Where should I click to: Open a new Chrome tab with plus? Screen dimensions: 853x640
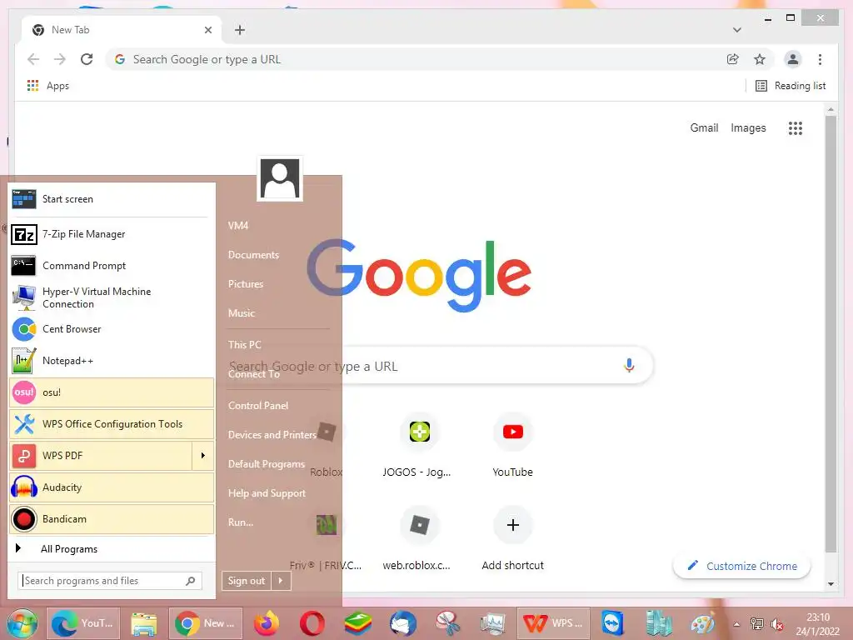pyautogui.click(x=240, y=30)
